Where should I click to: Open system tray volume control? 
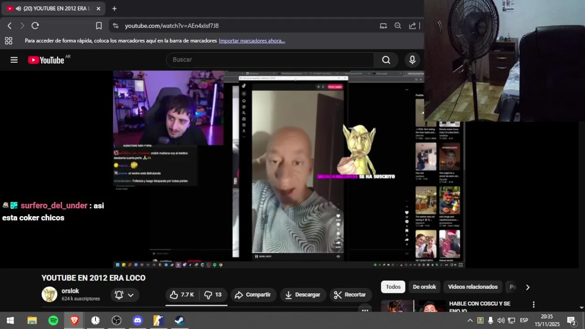pos(501,320)
